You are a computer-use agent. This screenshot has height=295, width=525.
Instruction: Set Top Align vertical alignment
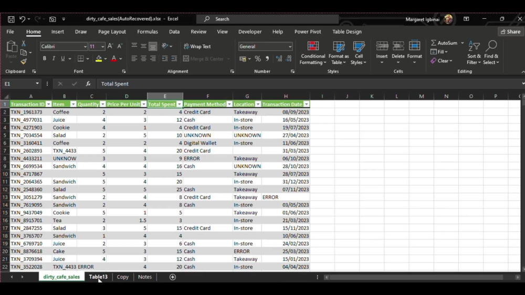(134, 46)
